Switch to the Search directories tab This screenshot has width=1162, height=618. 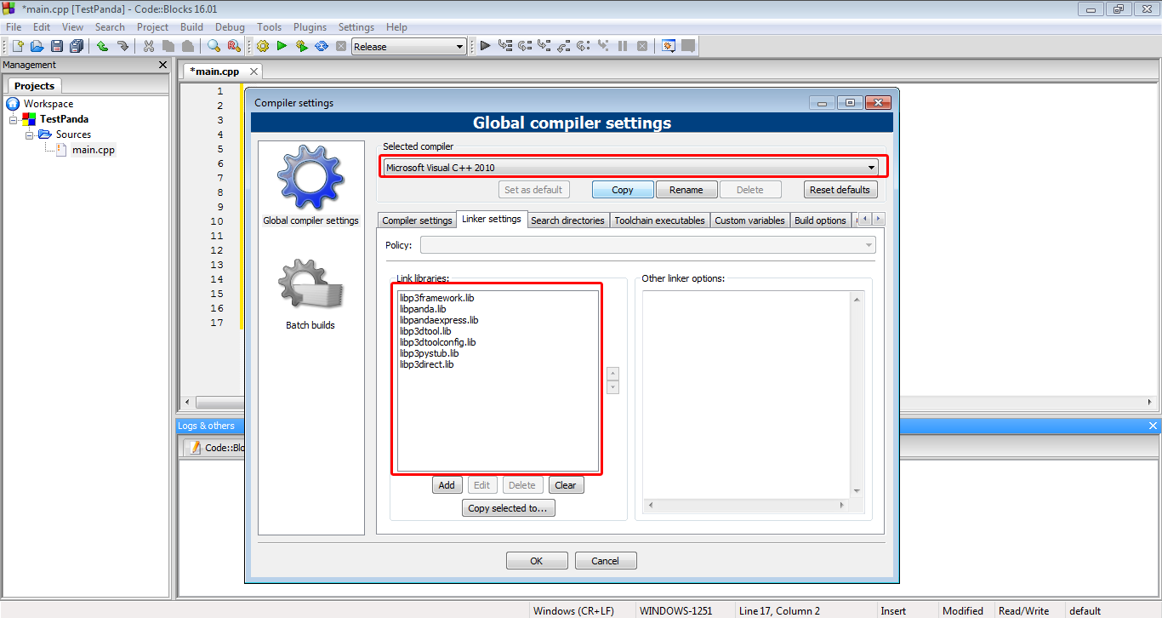pyautogui.click(x=567, y=220)
